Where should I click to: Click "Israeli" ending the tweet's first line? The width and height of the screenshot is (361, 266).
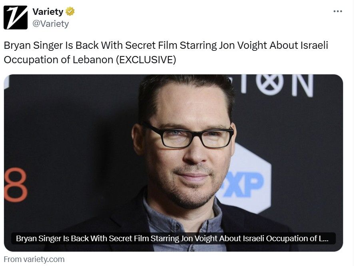314,45
